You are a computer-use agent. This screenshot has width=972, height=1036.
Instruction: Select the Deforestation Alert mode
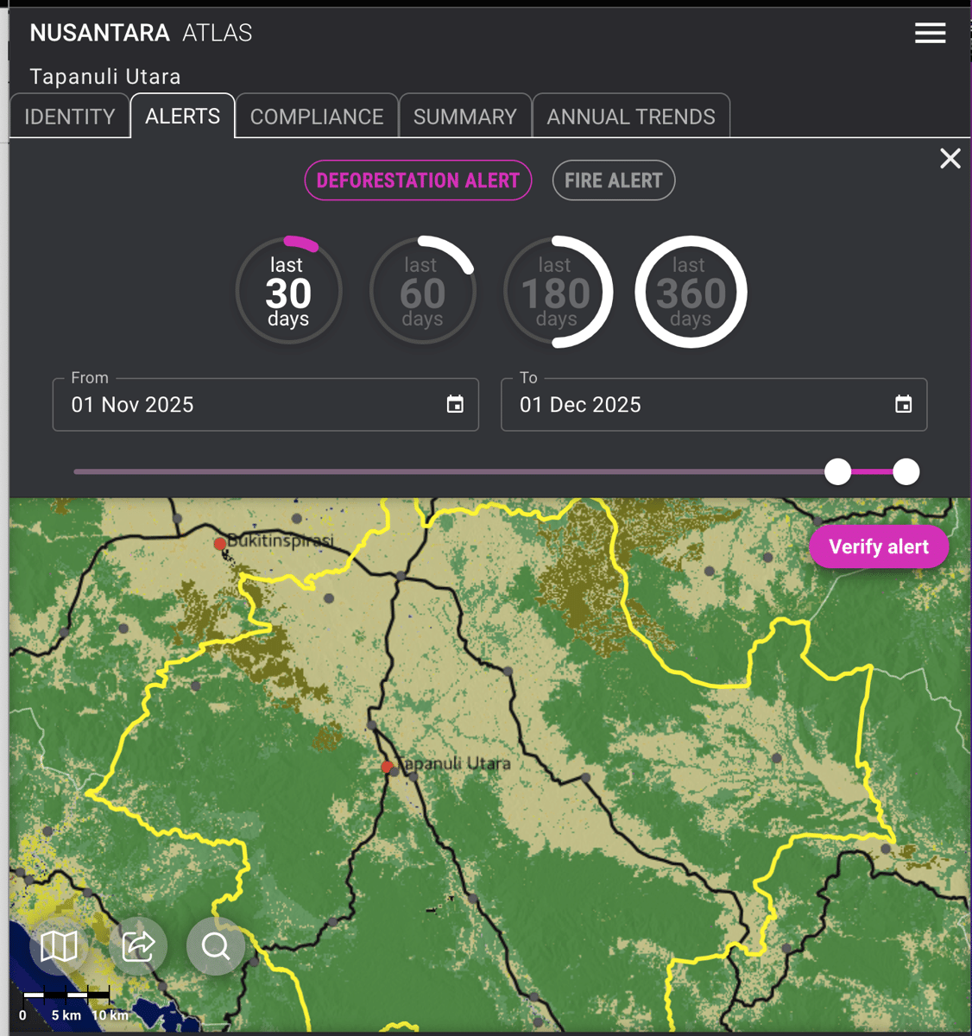(418, 180)
